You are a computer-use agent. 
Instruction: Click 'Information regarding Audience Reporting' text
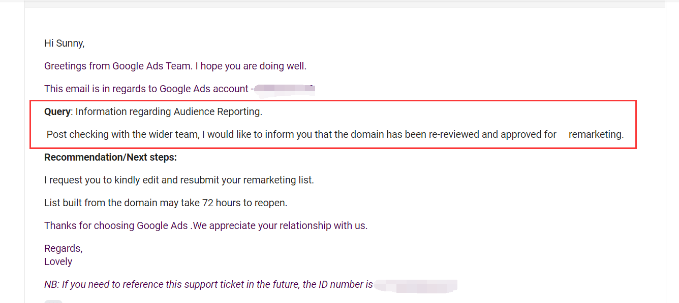[x=169, y=112]
